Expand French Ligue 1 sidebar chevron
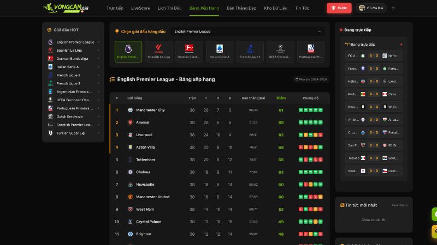 [98, 75]
